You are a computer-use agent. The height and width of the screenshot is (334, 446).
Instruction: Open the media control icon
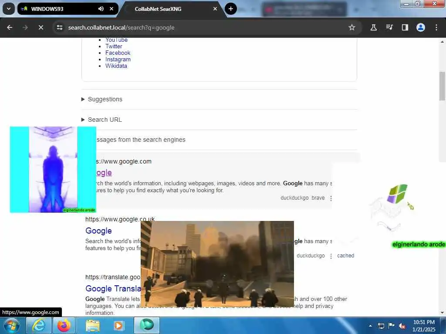pyautogui.click(x=389, y=27)
